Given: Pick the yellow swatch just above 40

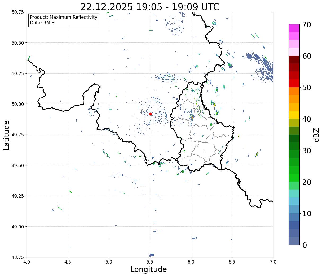Looking at the screenshot, I should coord(294,115).
